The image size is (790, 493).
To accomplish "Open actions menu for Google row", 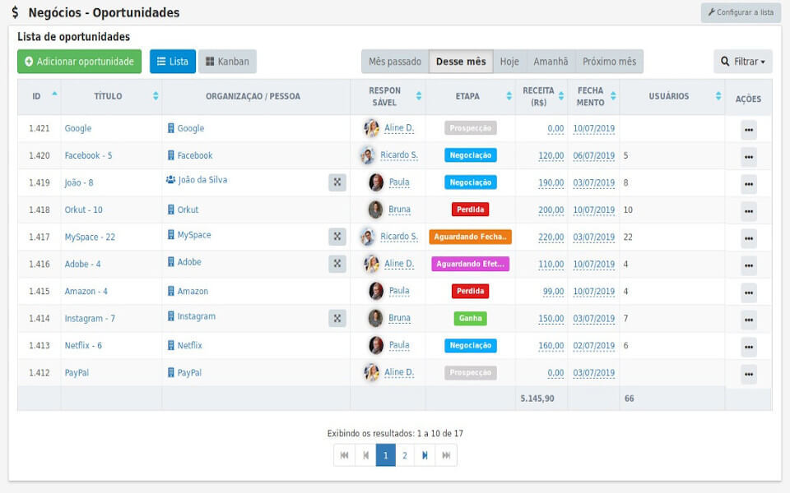I will click(x=749, y=130).
